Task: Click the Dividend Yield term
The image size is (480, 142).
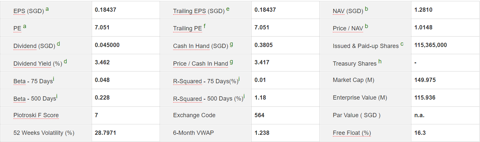Action: pyautogui.click(x=32, y=64)
